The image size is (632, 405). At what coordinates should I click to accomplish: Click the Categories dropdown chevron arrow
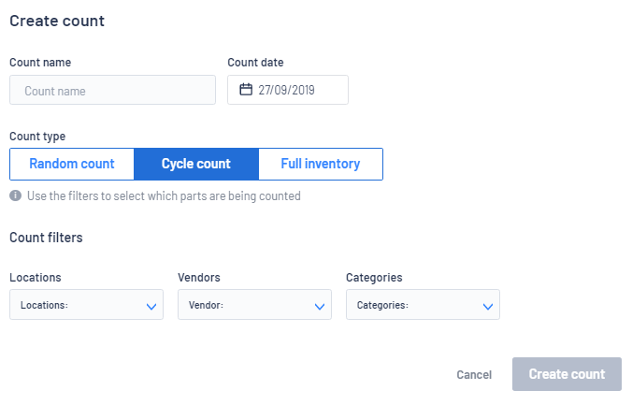point(488,306)
